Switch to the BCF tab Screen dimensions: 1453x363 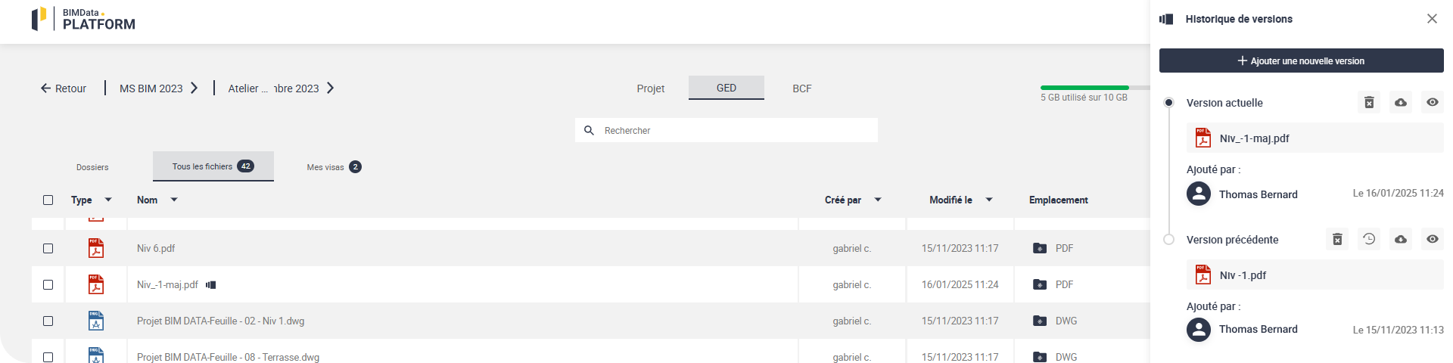click(801, 88)
